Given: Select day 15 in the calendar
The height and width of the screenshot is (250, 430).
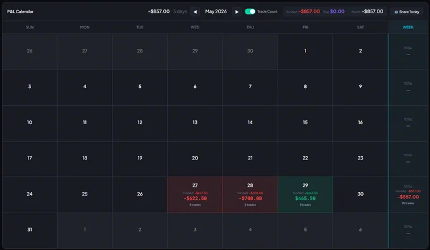Looking at the screenshot, I should click(x=305, y=123).
